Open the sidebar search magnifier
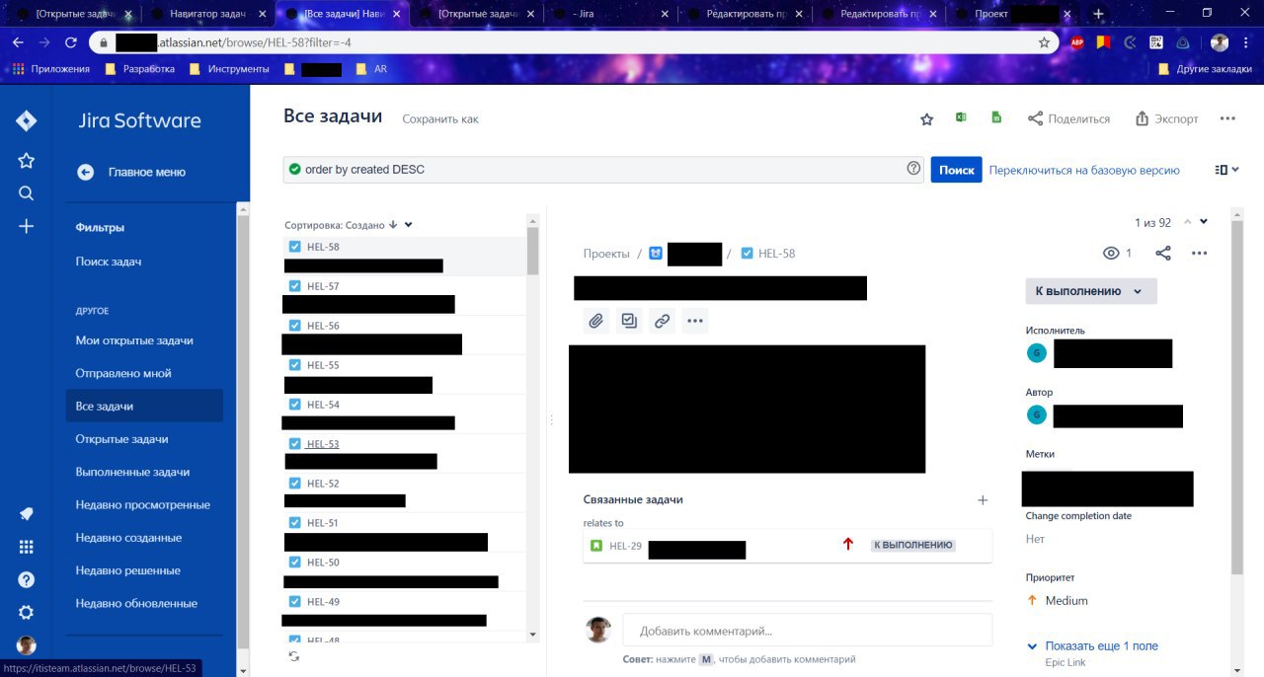 (27, 193)
